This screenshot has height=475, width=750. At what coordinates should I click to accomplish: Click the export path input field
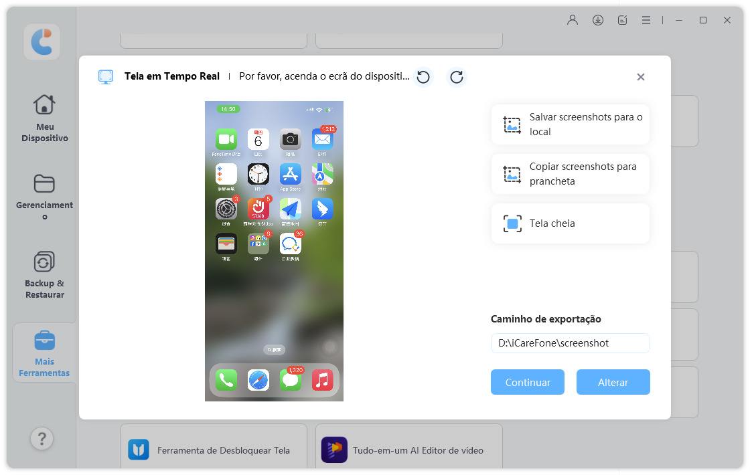click(571, 343)
